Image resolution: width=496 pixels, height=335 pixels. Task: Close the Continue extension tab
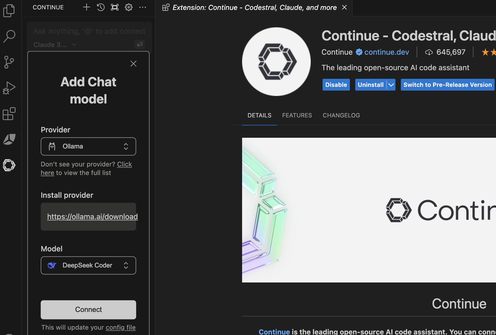pyautogui.click(x=345, y=8)
